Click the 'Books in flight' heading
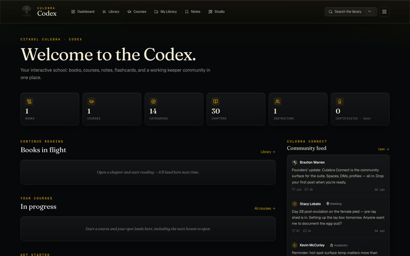410x256 pixels. [43, 150]
